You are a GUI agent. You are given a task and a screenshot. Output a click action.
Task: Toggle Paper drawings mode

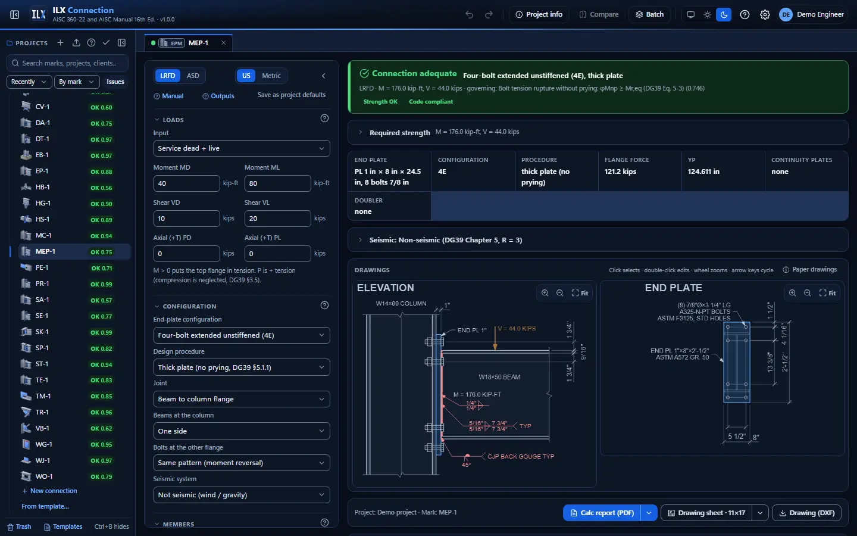pos(810,270)
